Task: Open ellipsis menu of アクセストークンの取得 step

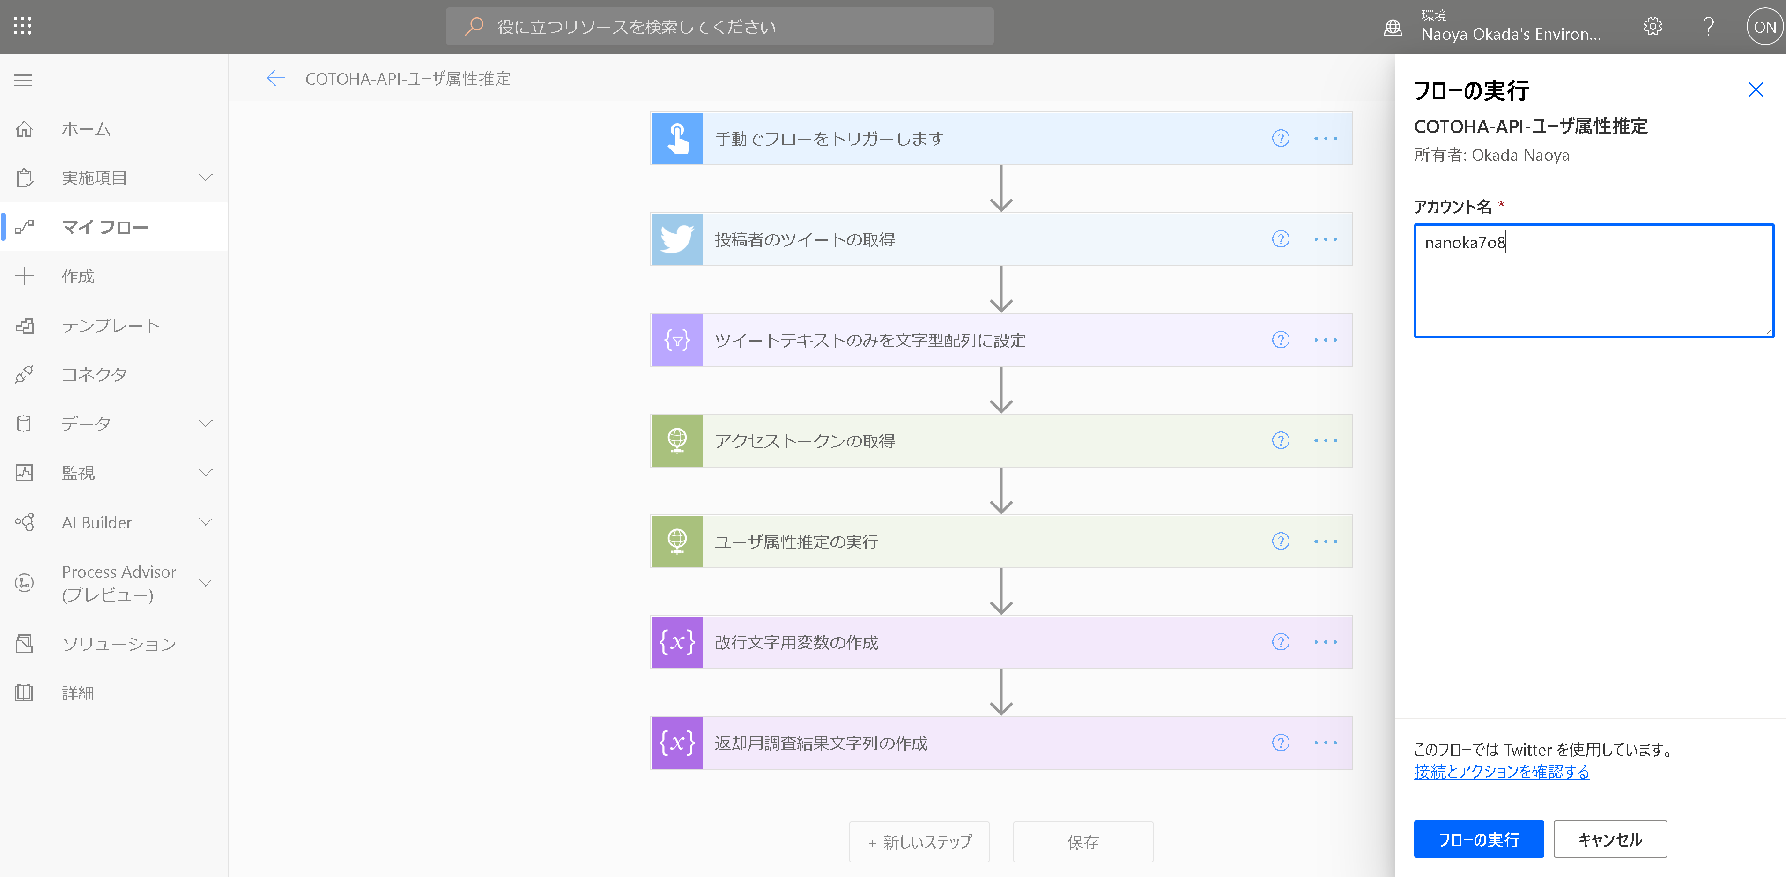Action: click(1325, 441)
